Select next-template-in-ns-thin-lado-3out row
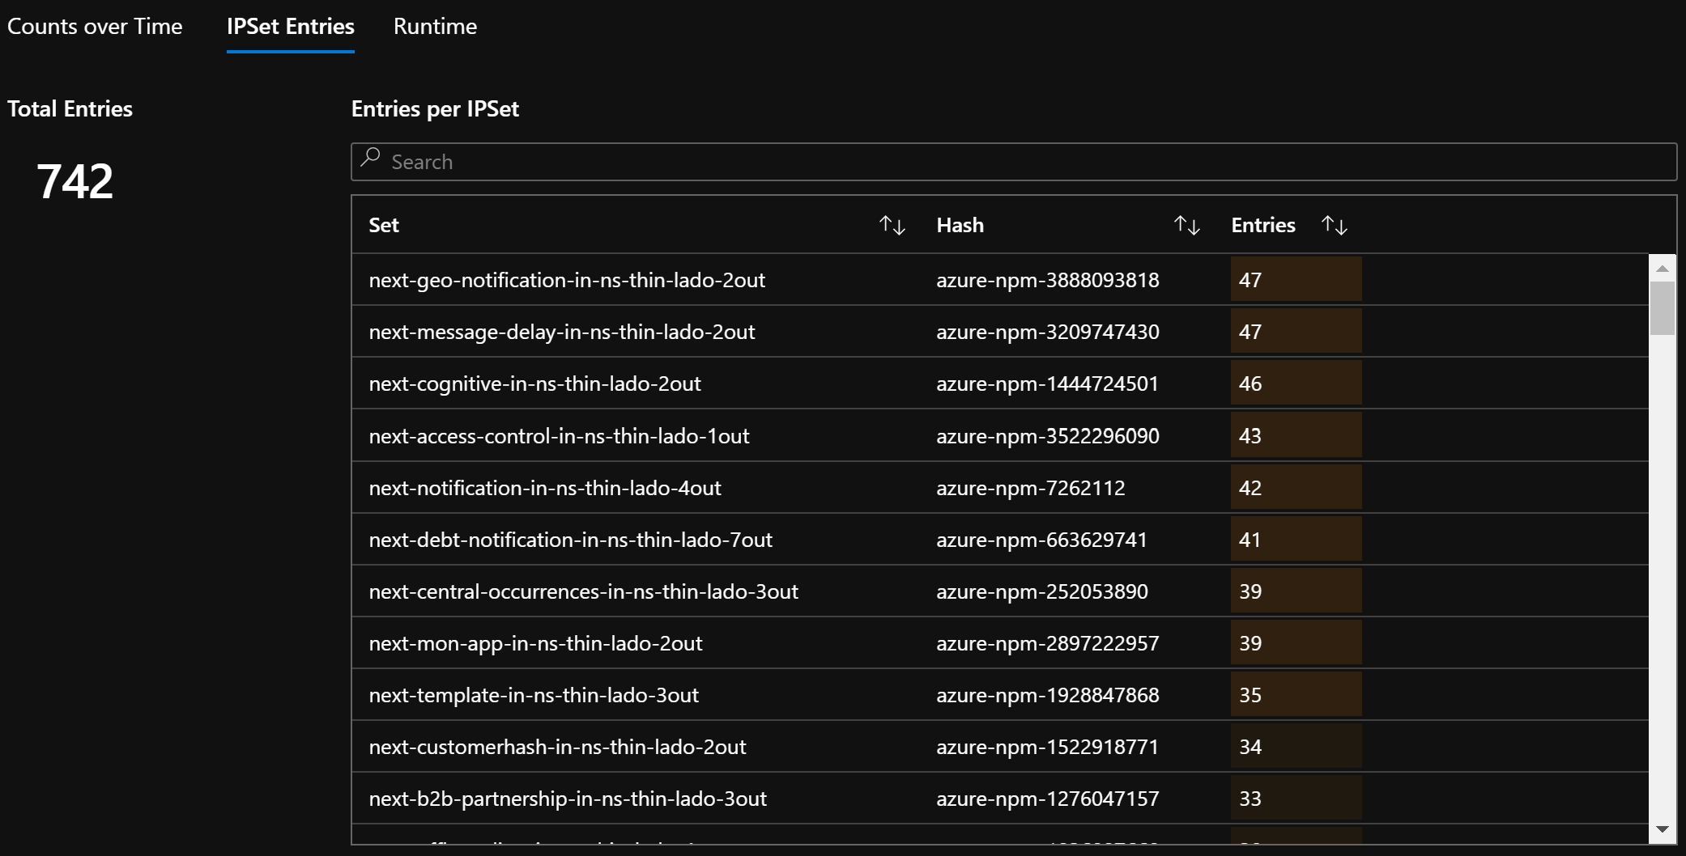This screenshot has height=856, width=1686. [534, 695]
